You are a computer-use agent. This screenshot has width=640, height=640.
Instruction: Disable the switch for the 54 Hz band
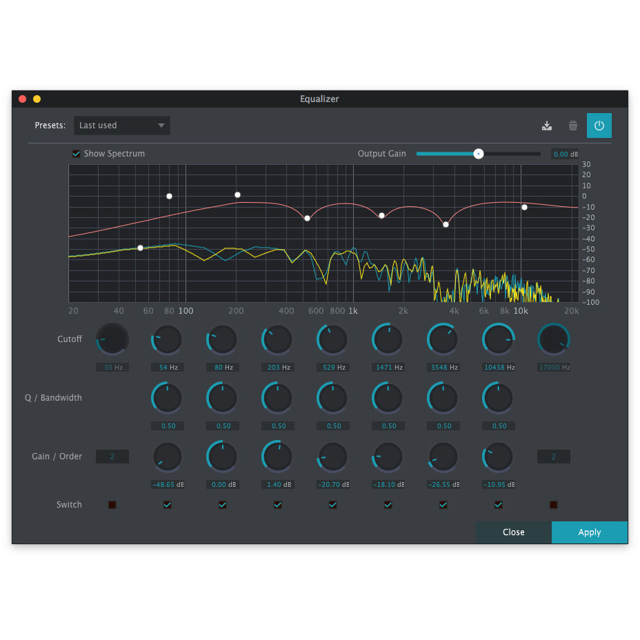click(x=167, y=505)
